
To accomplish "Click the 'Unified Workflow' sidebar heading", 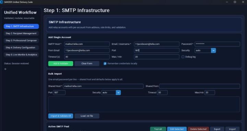I will tap(20, 12).
